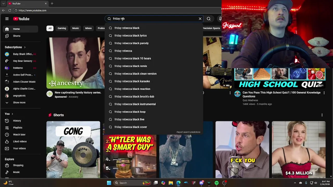Open Hey Bear Sensory subscription channel
The image size is (333, 187).
pyautogui.click(x=21, y=61)
